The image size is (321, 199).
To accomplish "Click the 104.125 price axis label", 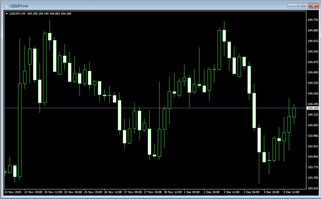I will click(313, 115).
